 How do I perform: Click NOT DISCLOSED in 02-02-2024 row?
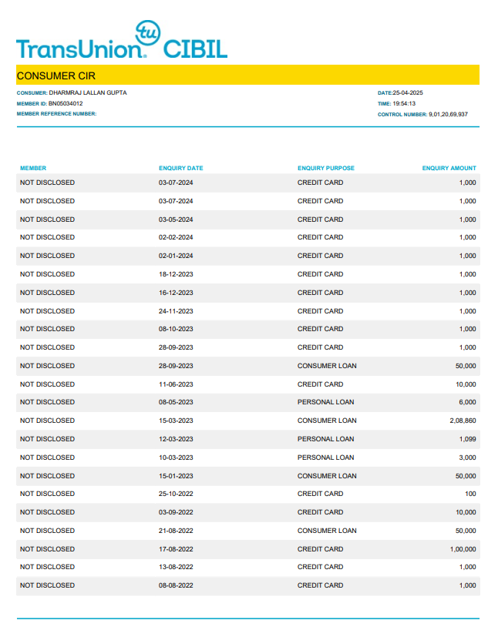coord(48,237)
